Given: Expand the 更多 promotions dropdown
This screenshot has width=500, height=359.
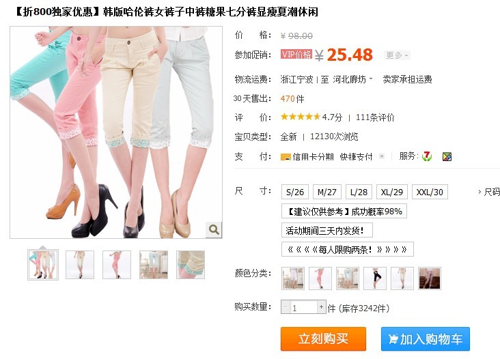Looking at the screenshot, I should 397,55.
